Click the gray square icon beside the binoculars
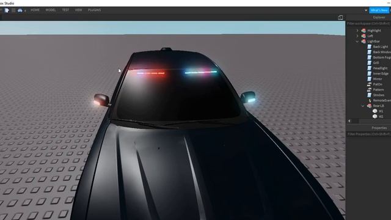The height and width of the screenshot is (220, 391). tap(13, 10)
